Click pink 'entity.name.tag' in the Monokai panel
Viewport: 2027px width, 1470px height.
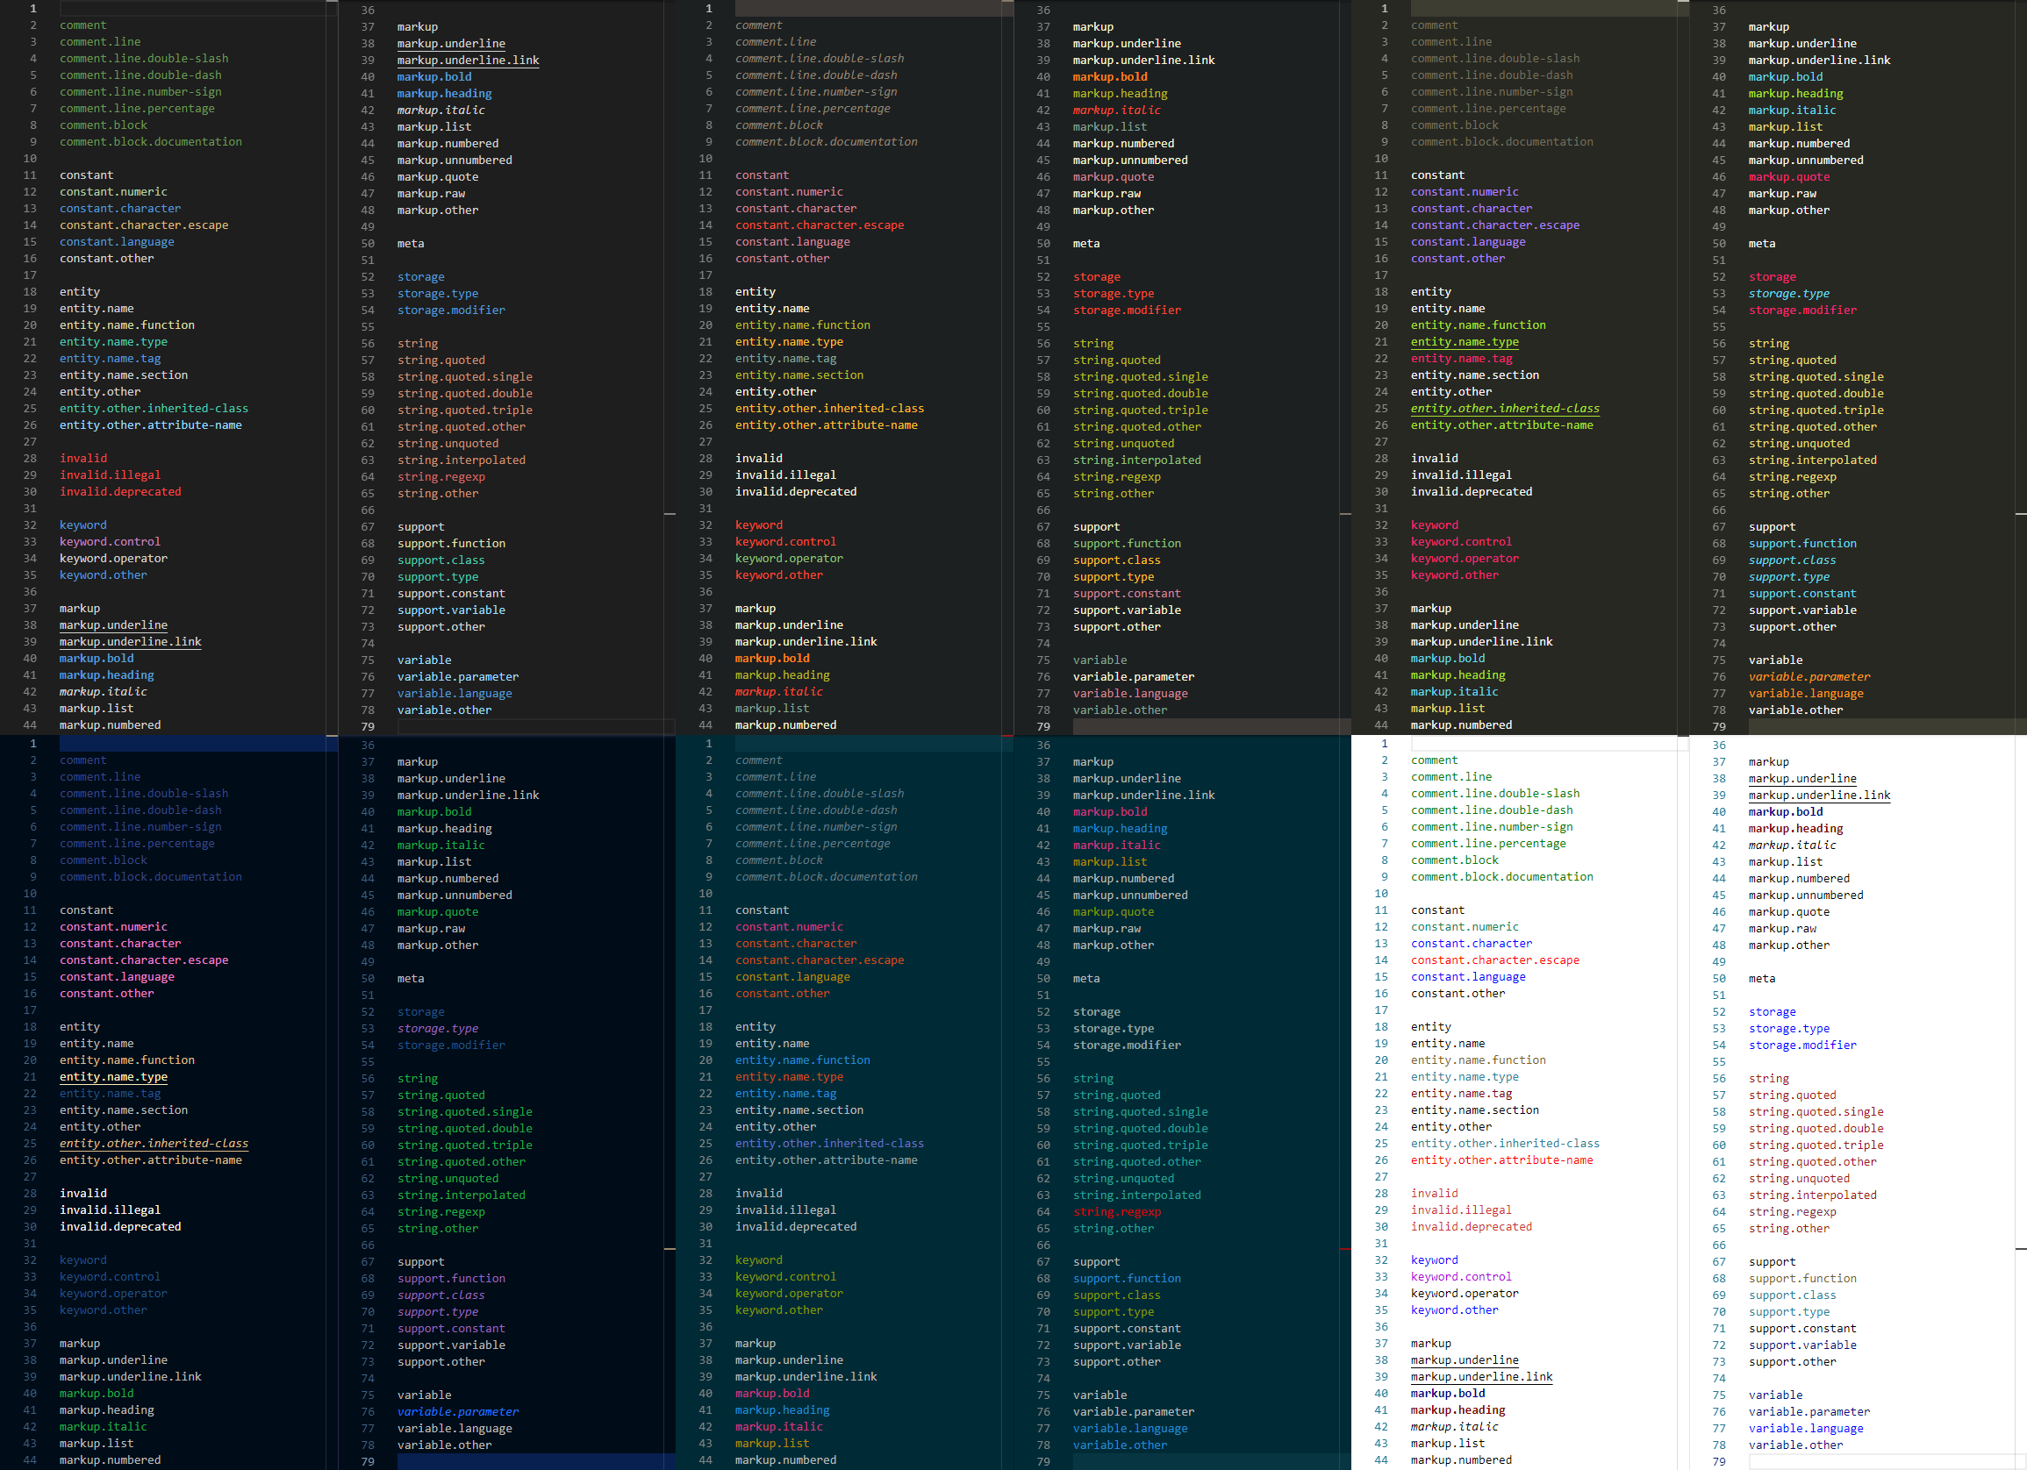pos(1461,359)
